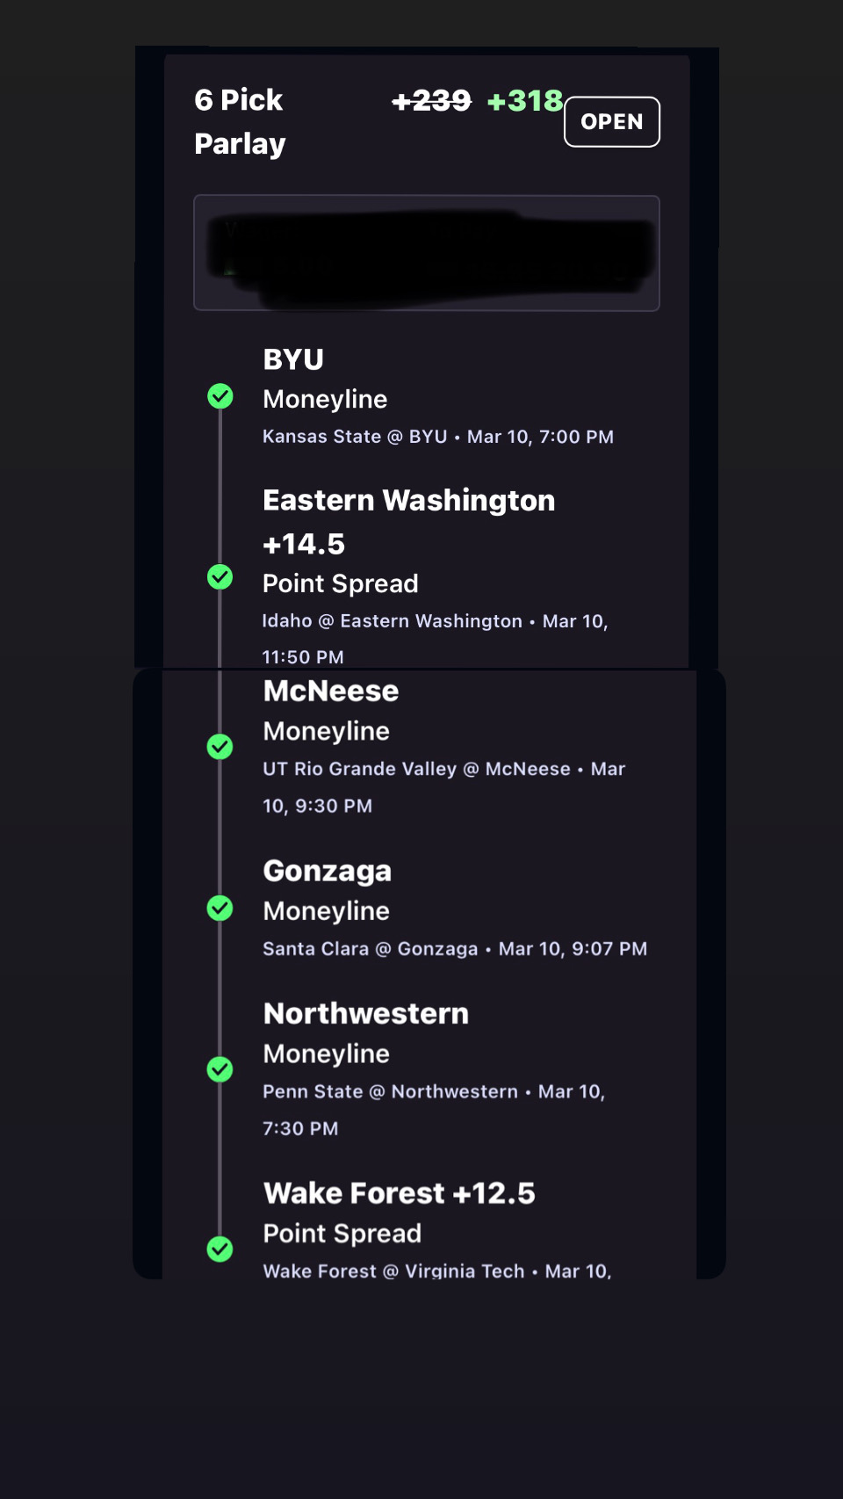Select the BYU pick heading
Image resolution: width=843 pixels, height=1499 pixels.
pyautogui.click(x=293, y=359)
